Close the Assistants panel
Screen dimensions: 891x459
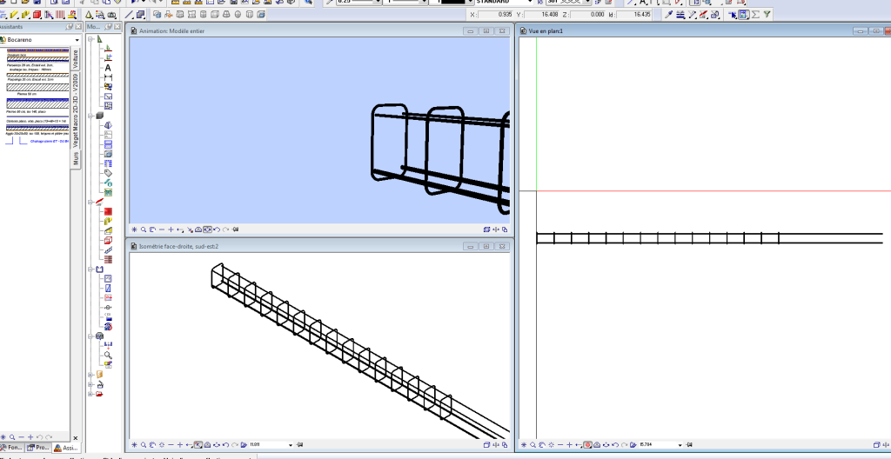[78, 26]
